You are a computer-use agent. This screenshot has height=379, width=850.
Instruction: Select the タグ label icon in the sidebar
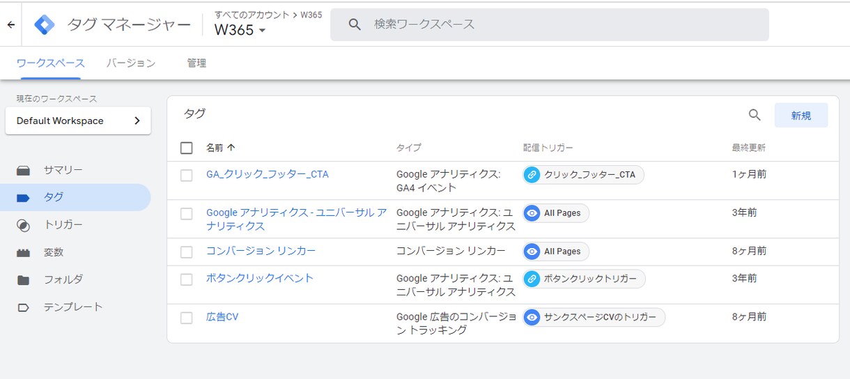tap(24, 197)
